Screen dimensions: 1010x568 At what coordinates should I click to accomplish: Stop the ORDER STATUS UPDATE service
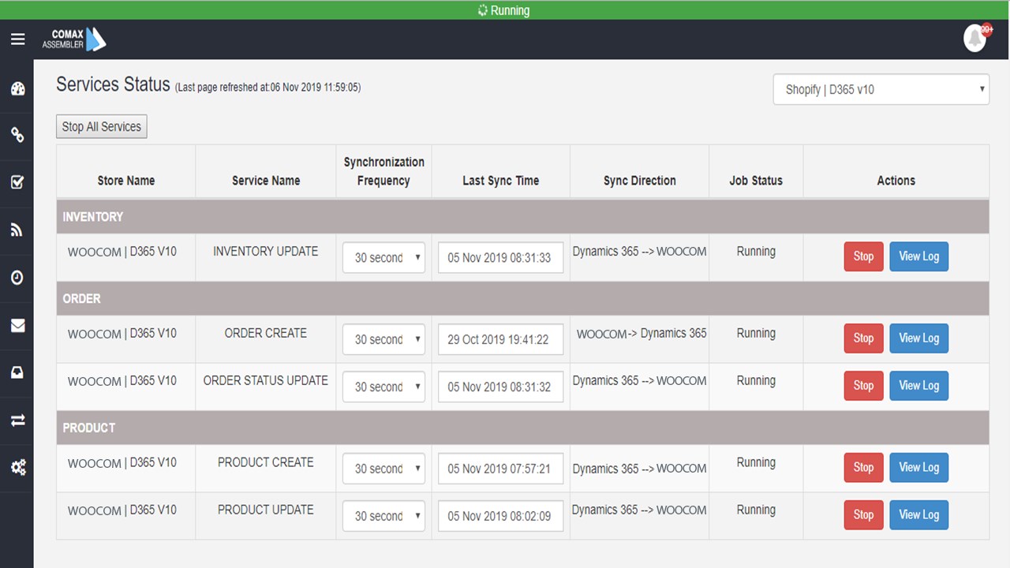point(863,386)
